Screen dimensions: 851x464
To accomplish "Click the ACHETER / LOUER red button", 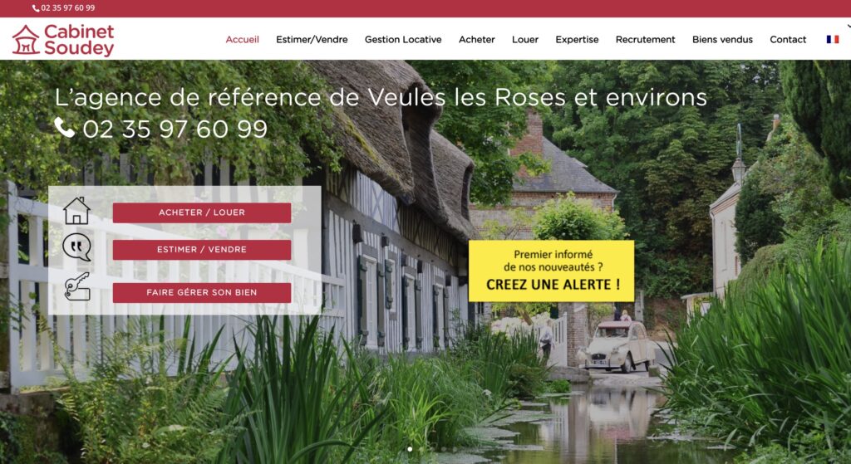I will (202, 212).
